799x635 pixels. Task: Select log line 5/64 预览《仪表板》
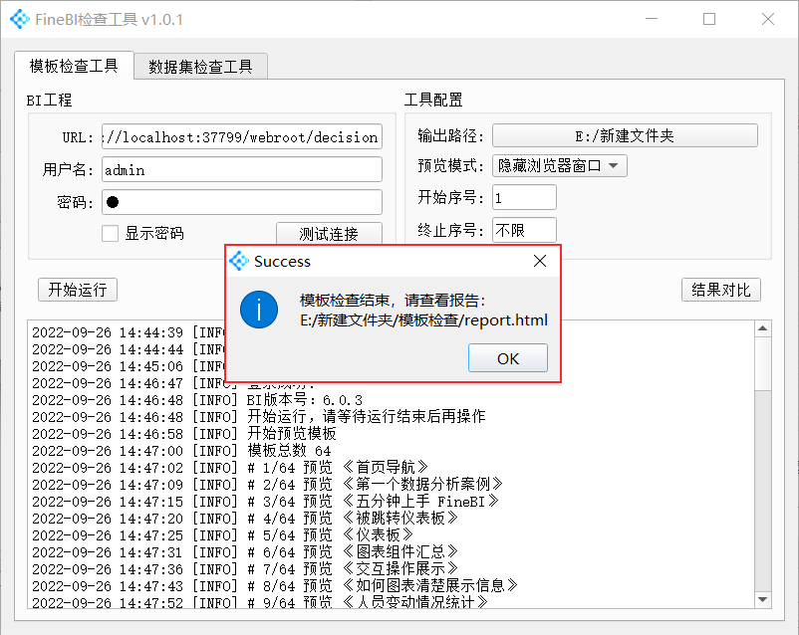[222, 534]
